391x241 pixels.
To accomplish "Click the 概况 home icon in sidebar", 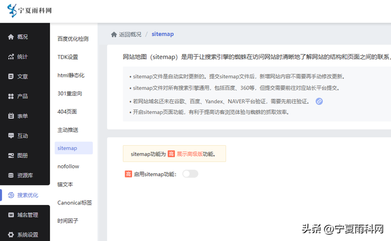I will tap(11, 37).
